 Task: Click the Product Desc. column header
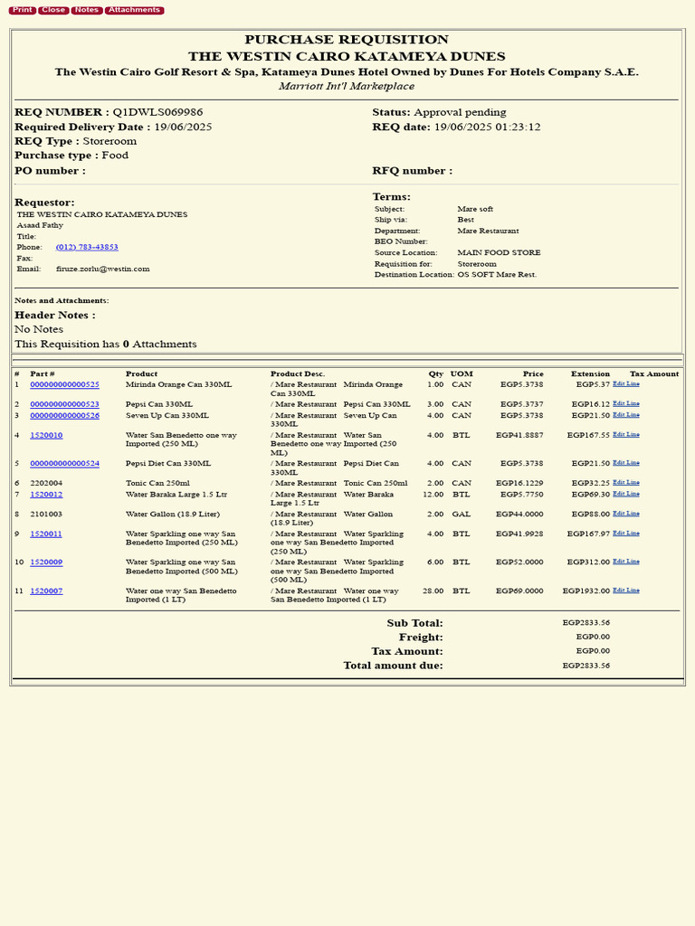click(x=298, y=373)
